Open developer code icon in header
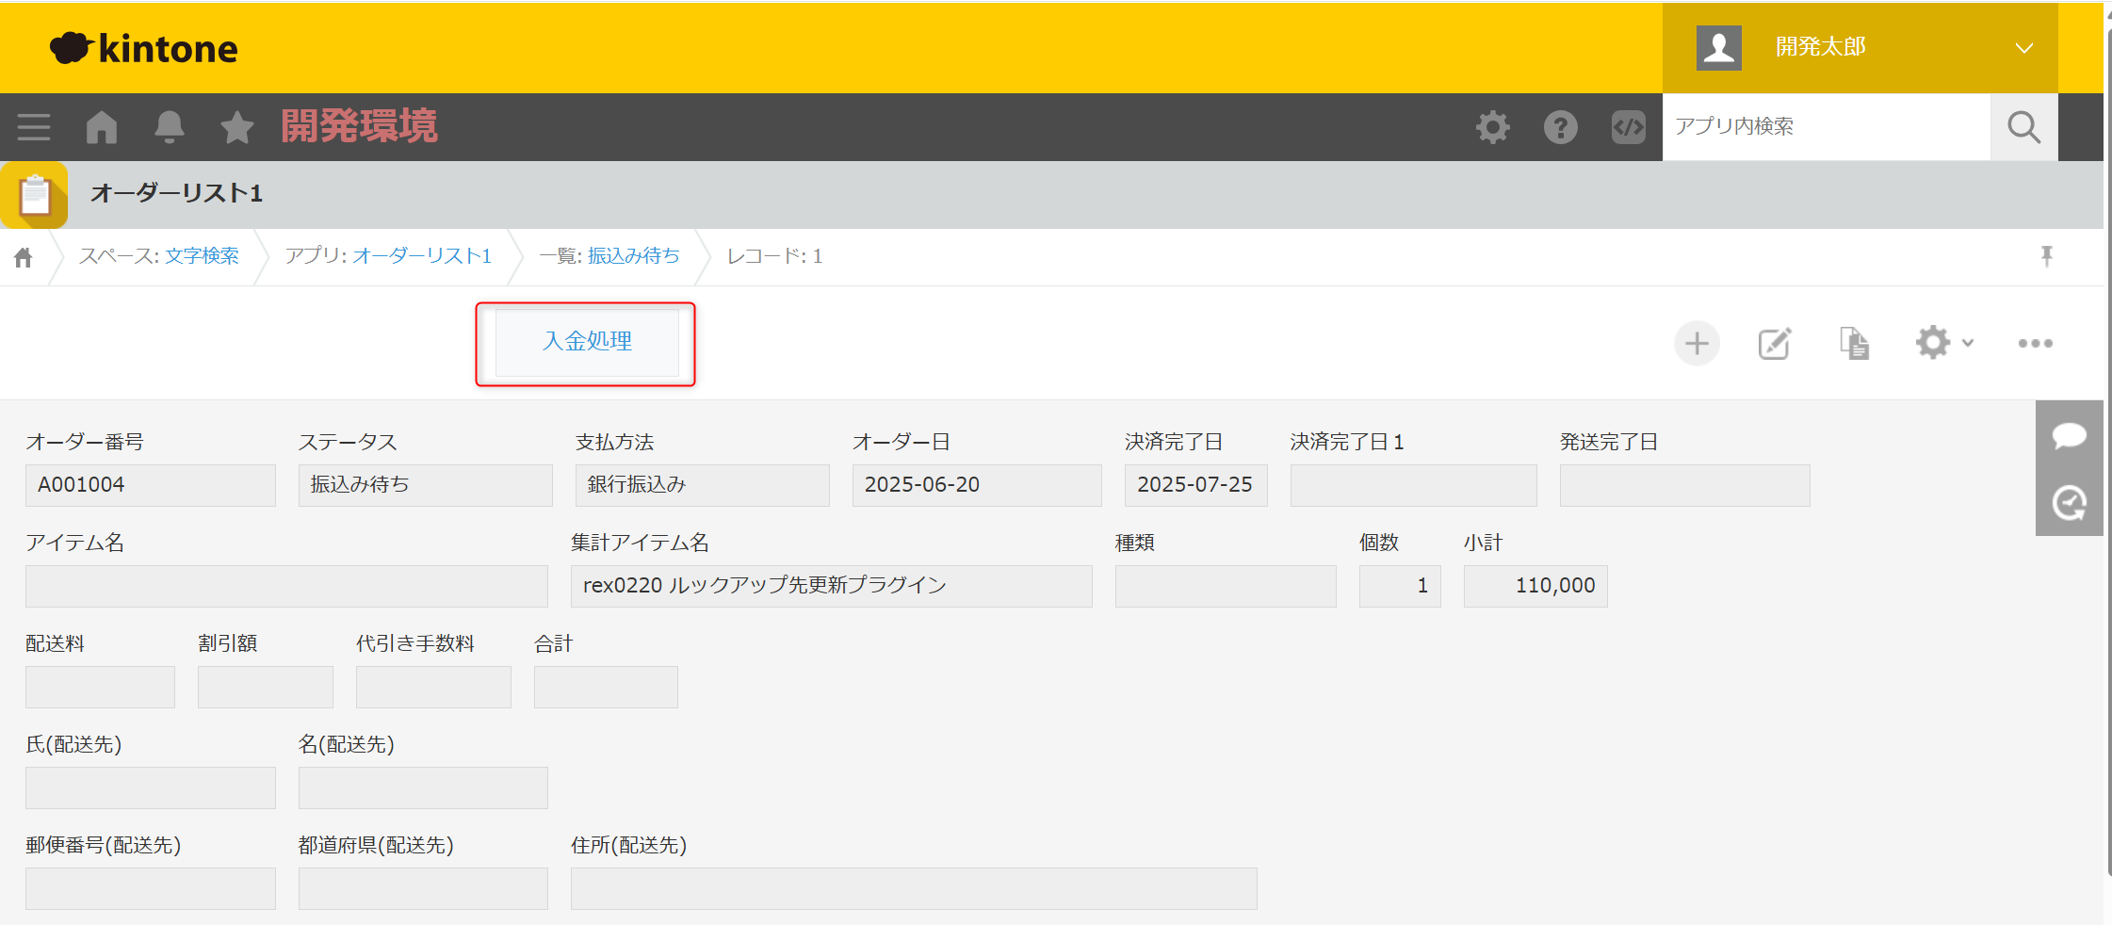 click(x=1628, y=127)
